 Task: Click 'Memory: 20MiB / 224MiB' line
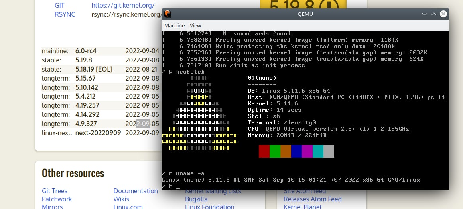point(287,135)
